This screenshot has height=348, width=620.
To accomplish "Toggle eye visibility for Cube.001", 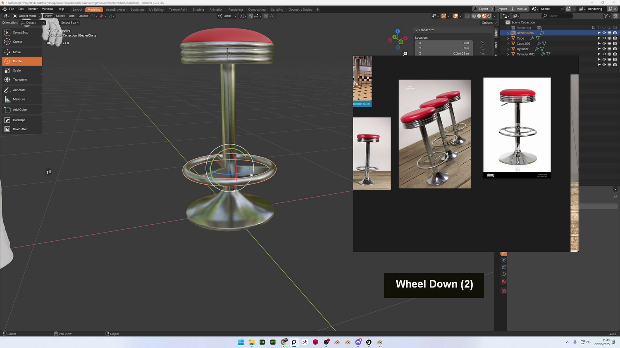I will coord(604,44).
